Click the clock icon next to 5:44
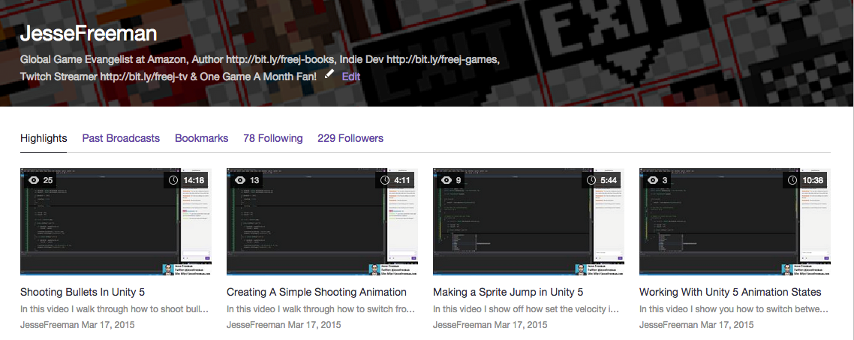The width and height of the screenshot is (854, 340). 591,180
